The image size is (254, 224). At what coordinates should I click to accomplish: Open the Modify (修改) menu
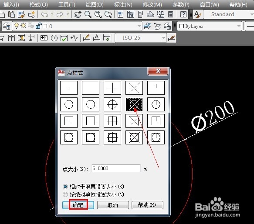pos(152,4)
